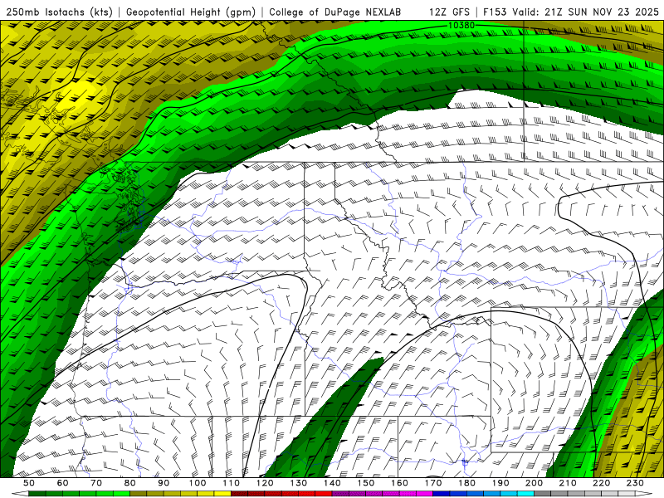Click the legend value 210
The height and width of the screenshot is (498, 664).
tap(568, 483)
